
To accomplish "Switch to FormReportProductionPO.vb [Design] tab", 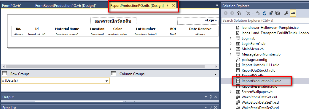I will [66, 6].
